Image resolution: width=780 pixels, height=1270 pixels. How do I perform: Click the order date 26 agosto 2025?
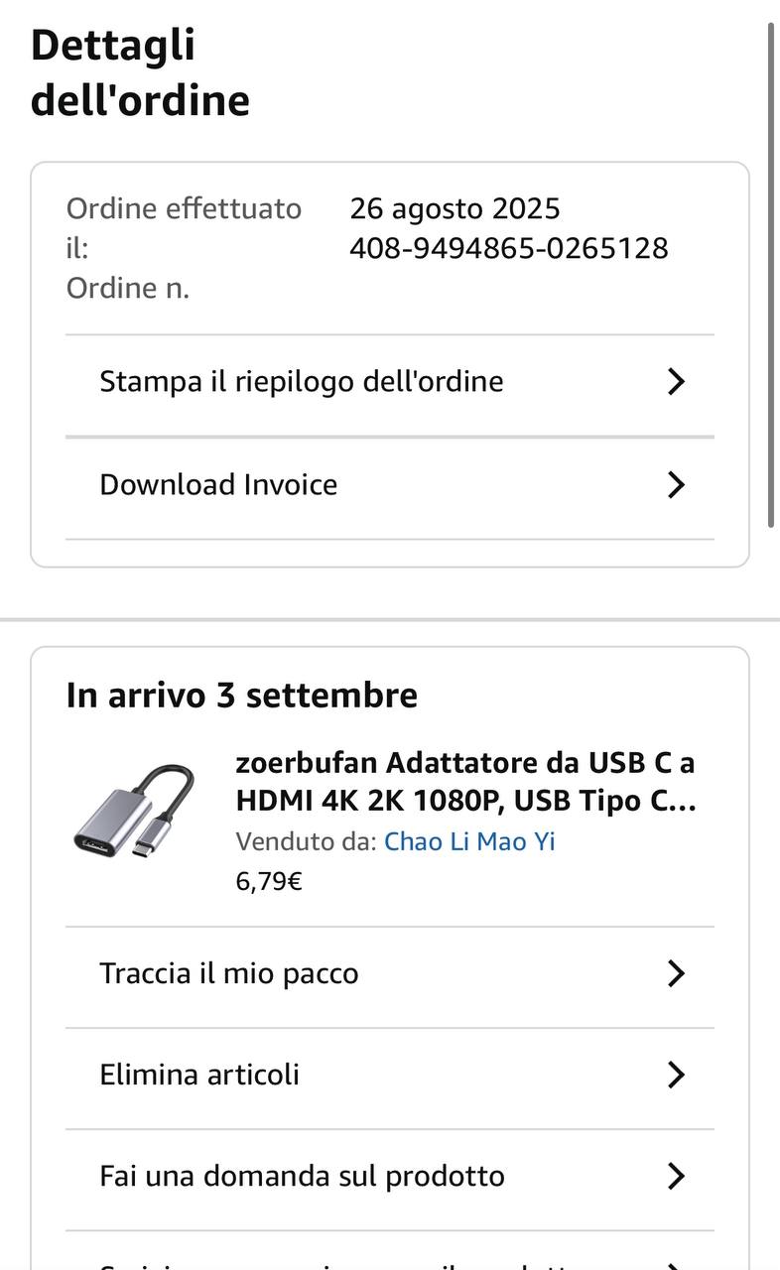point(455,208)
